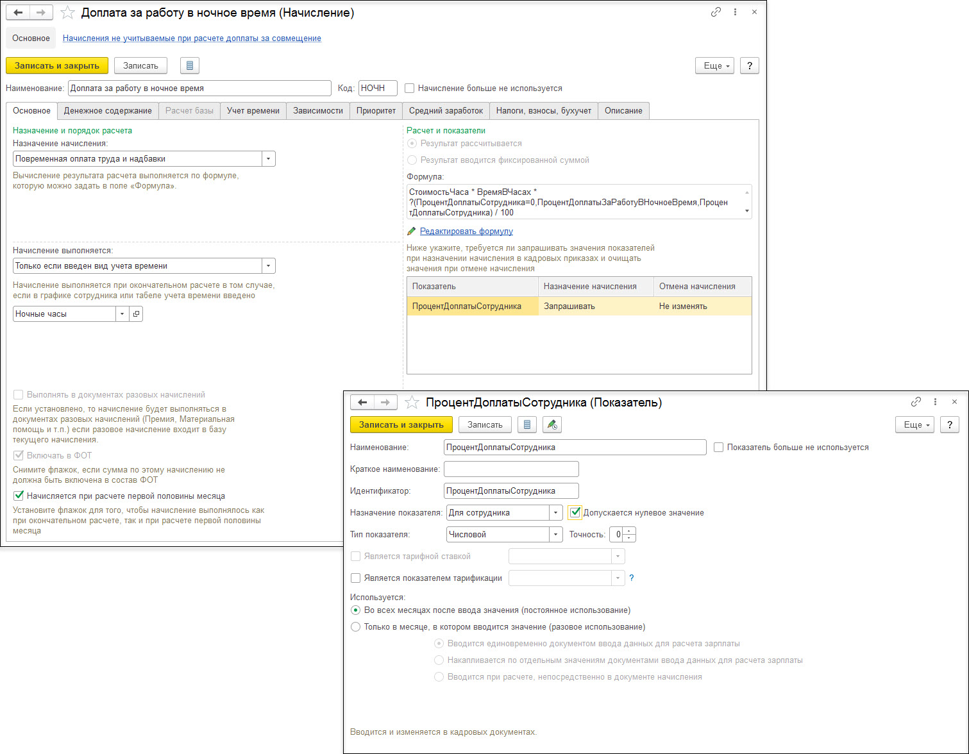Switch to Учет времени tab
This screenshot has height=754, width=969.
tap(253, 110)
